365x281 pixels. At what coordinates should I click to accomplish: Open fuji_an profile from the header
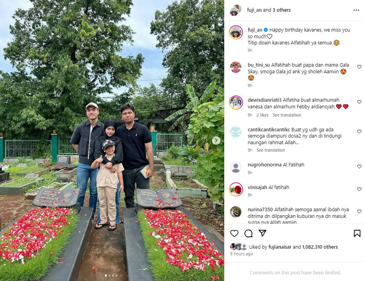[254, 10]
